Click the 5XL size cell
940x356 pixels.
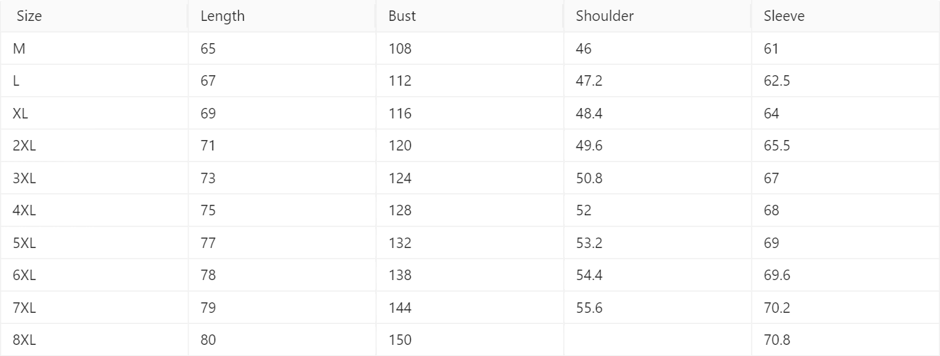point(94,243)
